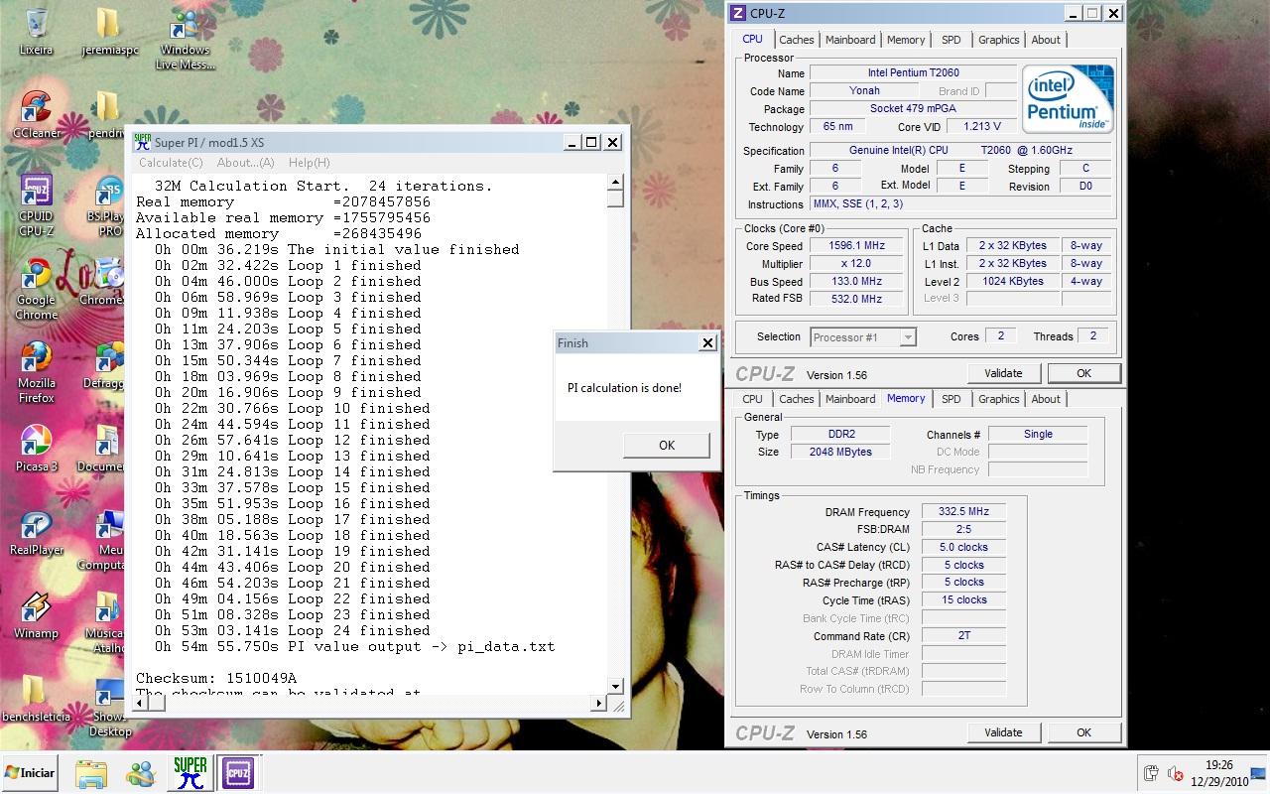Open the CPUID CPU-Z desktop shortcut
Viewport: 1270px width, 794px height.
(x=37, y=205)
